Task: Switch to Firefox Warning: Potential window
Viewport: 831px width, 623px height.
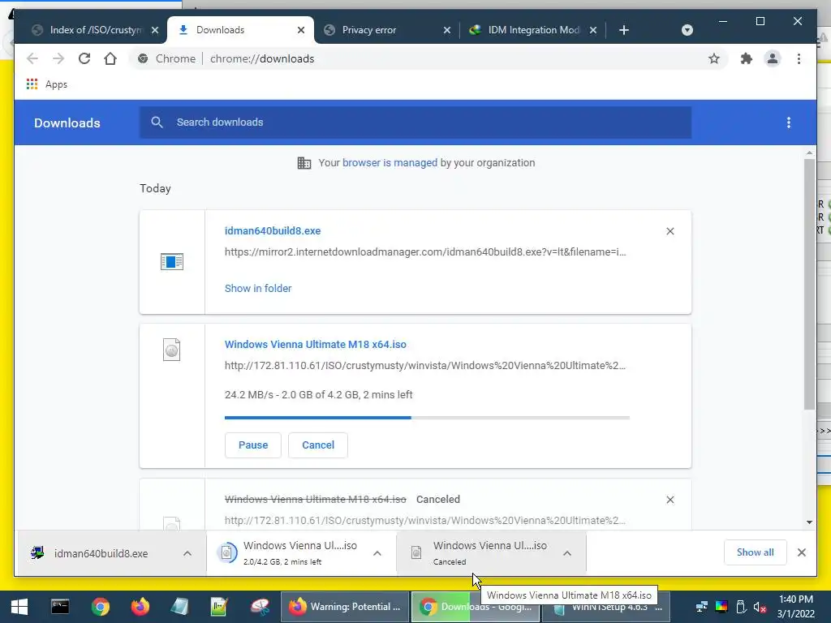Action: click(346, 607)
